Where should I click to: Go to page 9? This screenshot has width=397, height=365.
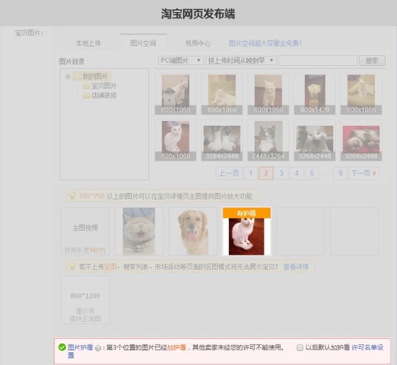(340, 173)
